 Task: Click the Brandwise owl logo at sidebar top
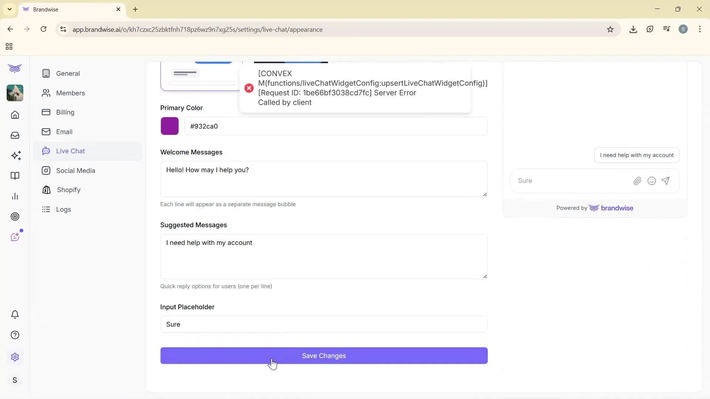15,68
